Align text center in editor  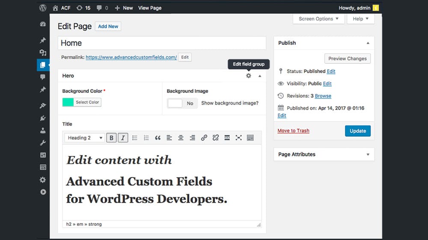tap(181, 138)
